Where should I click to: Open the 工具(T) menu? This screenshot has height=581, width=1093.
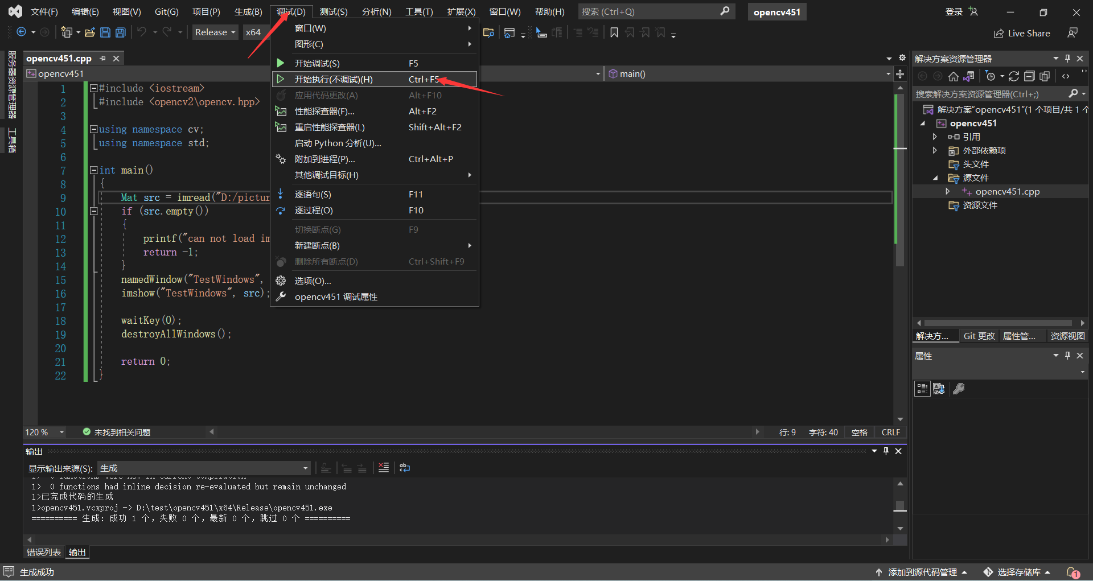(x=419, y=12)
